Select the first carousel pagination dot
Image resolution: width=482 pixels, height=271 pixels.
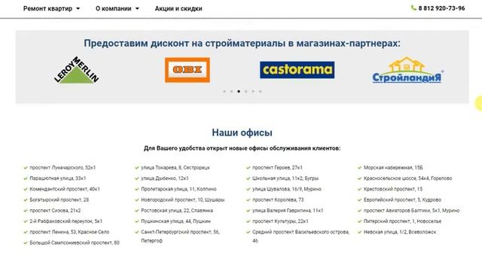(x=224, y=91)
